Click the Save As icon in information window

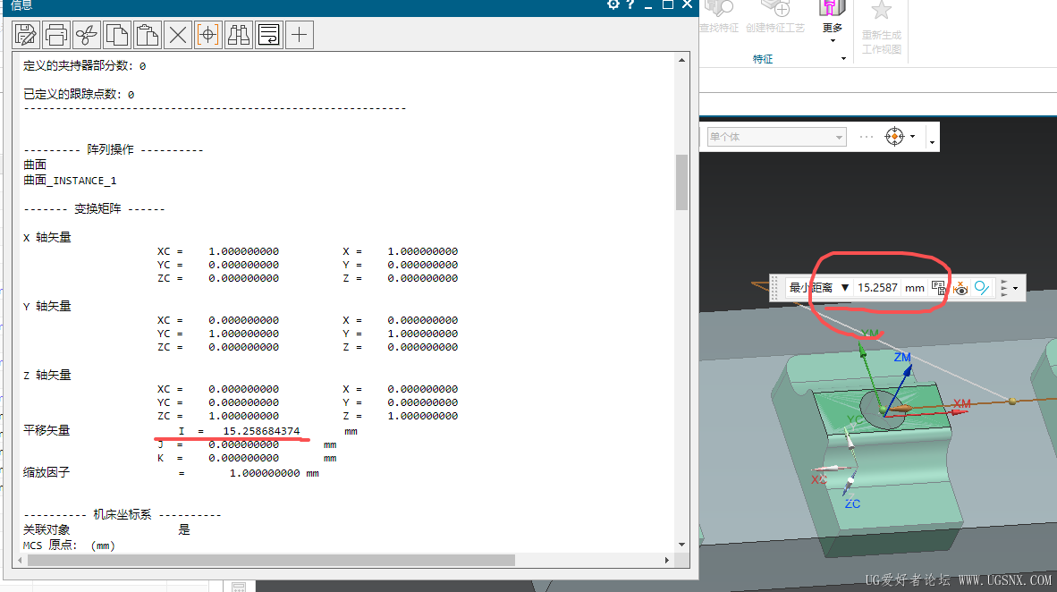[26, 35]
